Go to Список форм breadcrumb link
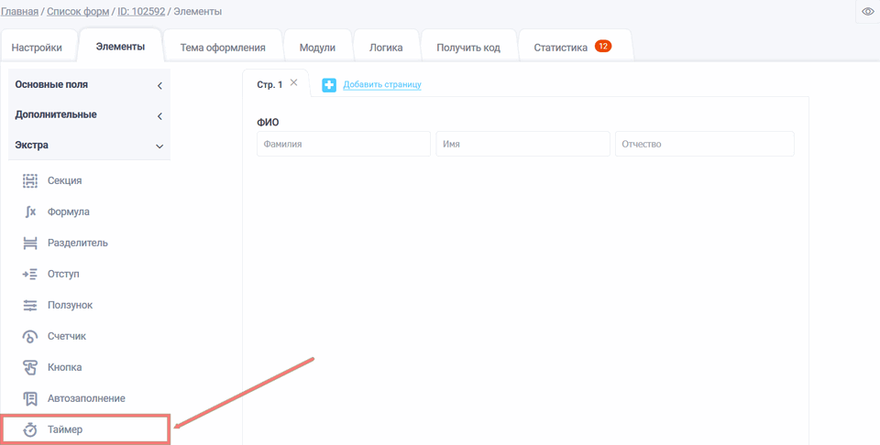This screenshot has width=880, height=445. click(x=78, y=12)
